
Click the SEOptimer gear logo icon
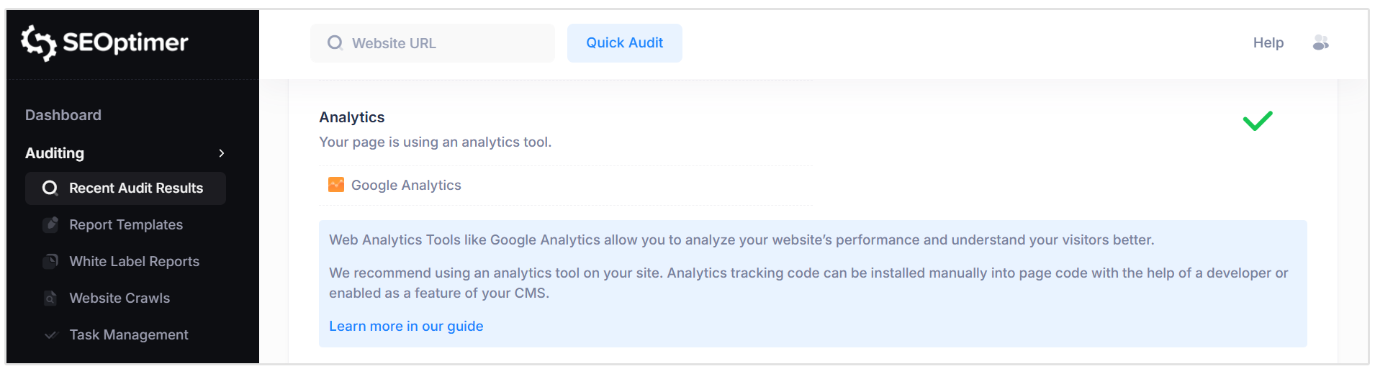tap(38, 42)
